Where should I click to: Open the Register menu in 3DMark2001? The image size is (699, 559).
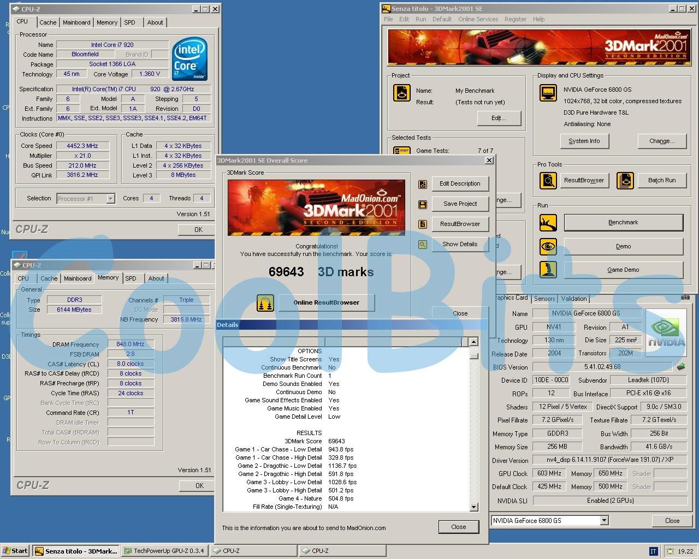pos(516,19)
